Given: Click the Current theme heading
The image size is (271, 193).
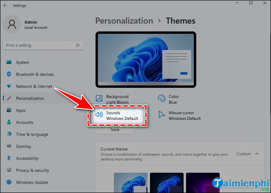Looking at the screenshot, I should (x=114, y=149).
